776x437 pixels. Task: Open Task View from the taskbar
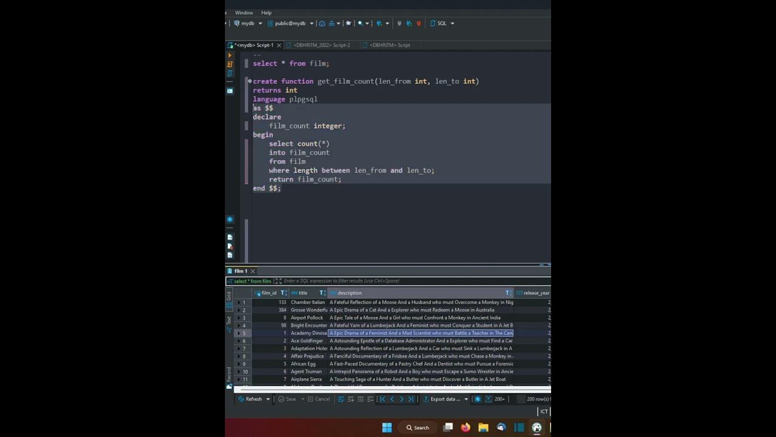coord(448,427)
